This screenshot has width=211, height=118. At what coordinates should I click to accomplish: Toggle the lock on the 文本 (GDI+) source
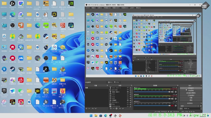pyautogui.click(x=130, y=92)
